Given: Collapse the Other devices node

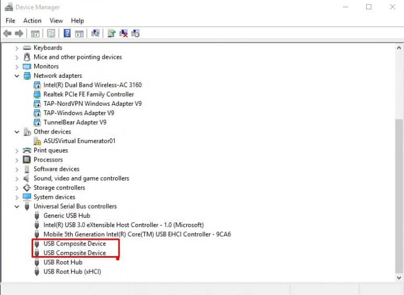Looking at the screenshot, I should (17, 132).
